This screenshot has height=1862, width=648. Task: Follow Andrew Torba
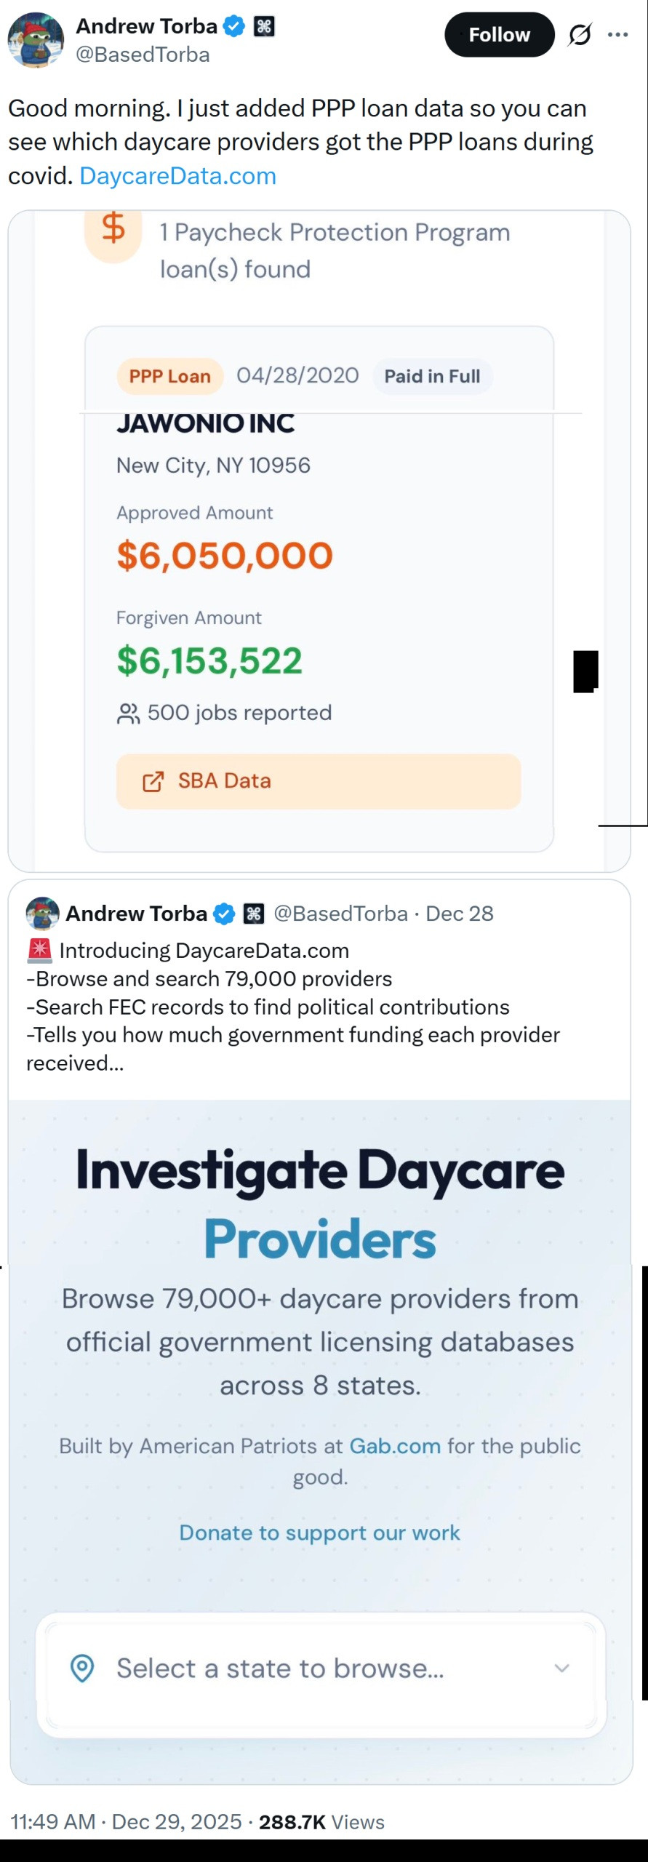click(499, 35)
